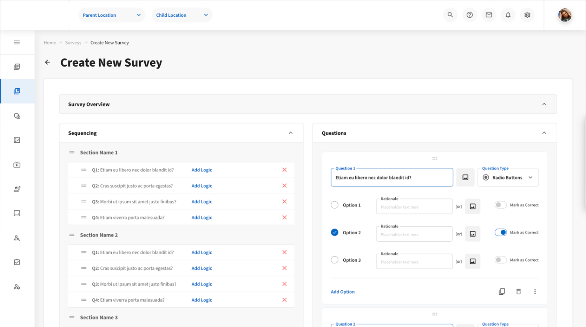Image resolution: width=586 pixels, height=327 pixels.
Task: Toggle the hamburger menu in sidebar
Action: click(17, 43)
